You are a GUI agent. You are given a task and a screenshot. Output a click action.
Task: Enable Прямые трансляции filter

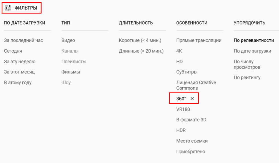coord(199,40)
